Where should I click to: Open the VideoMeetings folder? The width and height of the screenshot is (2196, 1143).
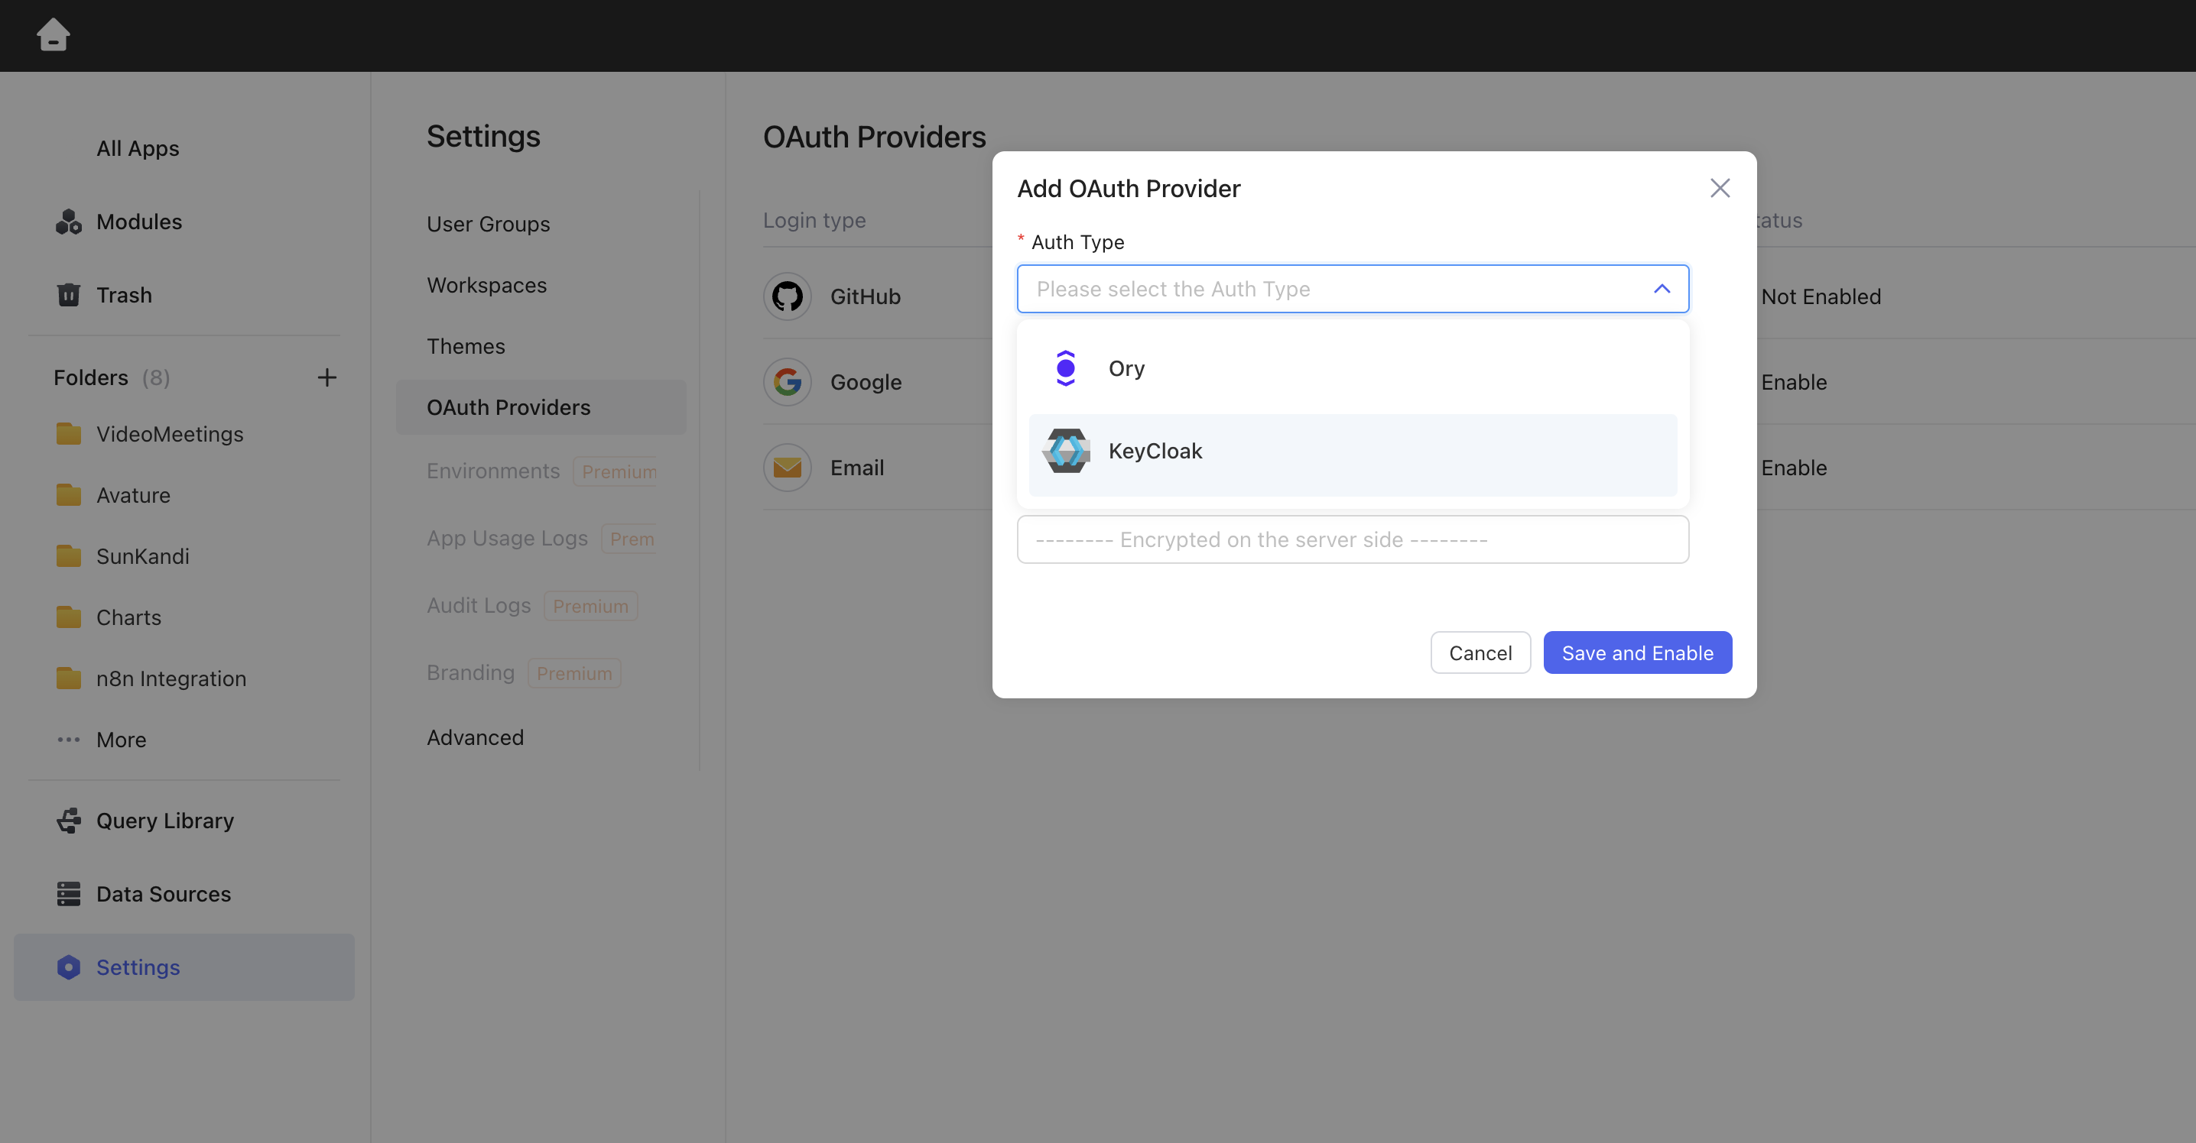pyautogui.click(x=169, y=435)
